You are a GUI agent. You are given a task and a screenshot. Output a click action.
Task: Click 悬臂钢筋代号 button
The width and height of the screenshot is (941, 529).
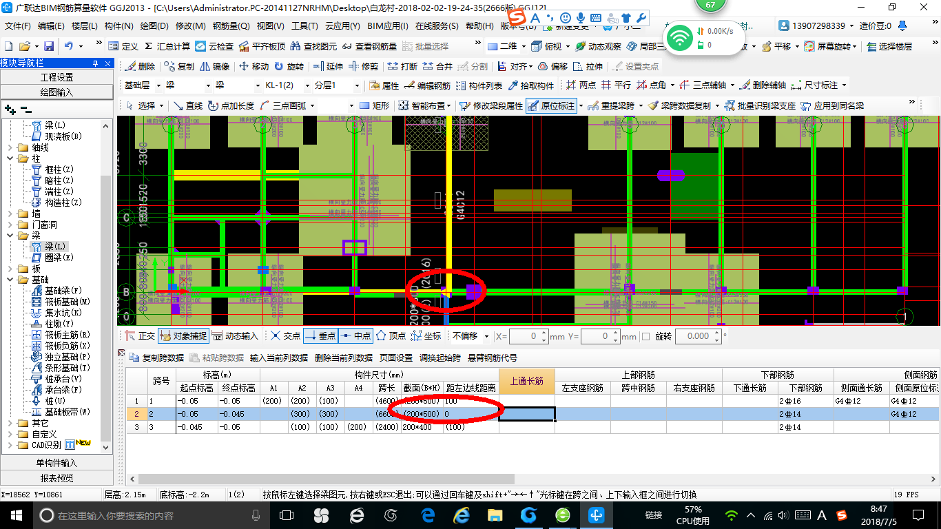[x=493, y=358]
